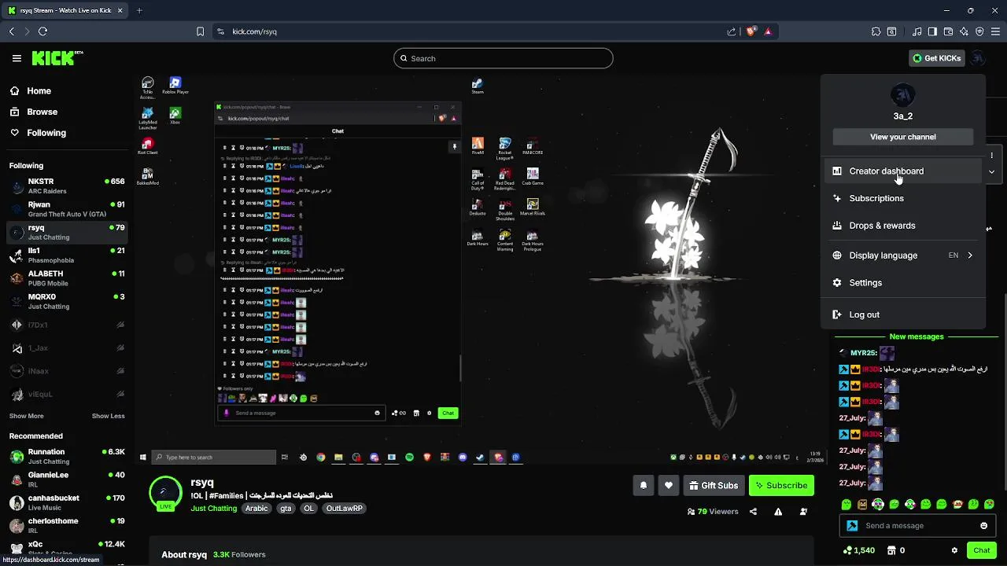Click Show Less under Following
Viewport: 1007px width, 566px height.
tap(108, 416)
